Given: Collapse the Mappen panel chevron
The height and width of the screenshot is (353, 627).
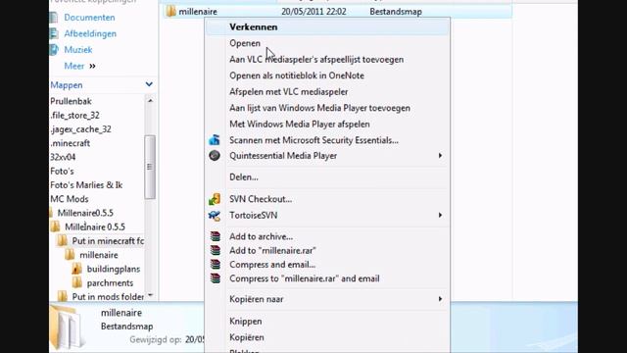Looking at the screenshot, I should point(149,84).
